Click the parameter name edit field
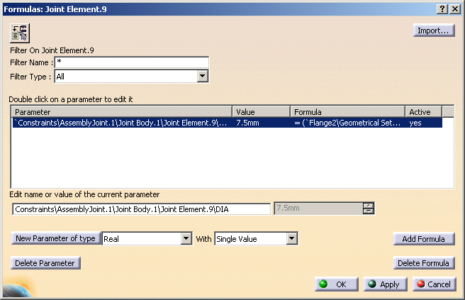 (141, 209)
